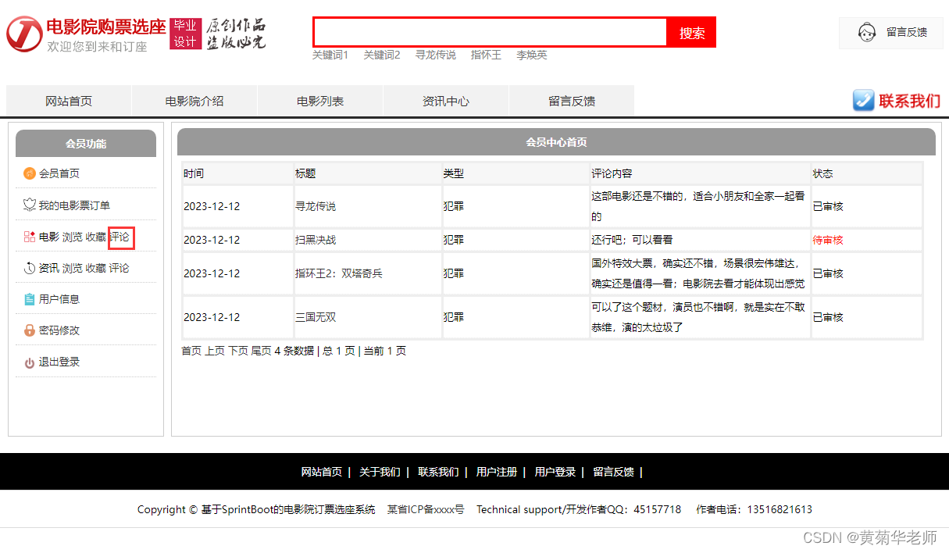The width and height of the screenshot is (949, 553).
Task: Click 网站首页 in the black footer
Action: click(x=322, y=472)
